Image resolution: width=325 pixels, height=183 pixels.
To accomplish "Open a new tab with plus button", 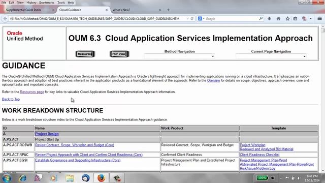I will 168,10.
